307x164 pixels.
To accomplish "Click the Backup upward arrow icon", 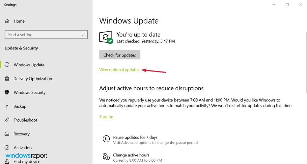I will click(x=7, y=106).
